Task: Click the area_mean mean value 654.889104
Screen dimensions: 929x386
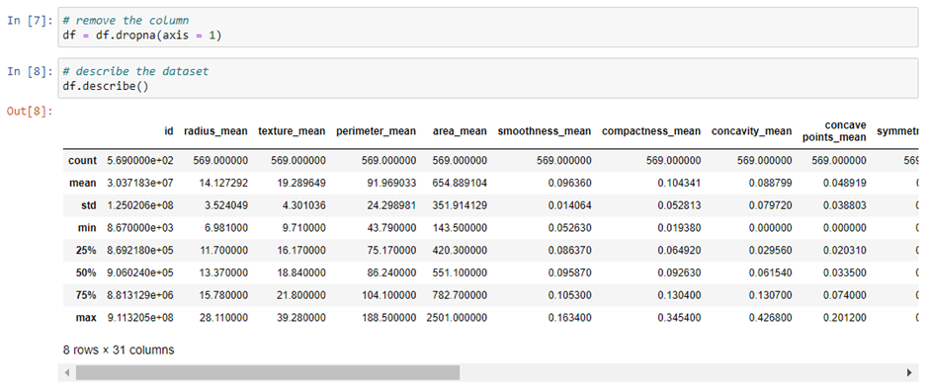Action: coord(460,184)
